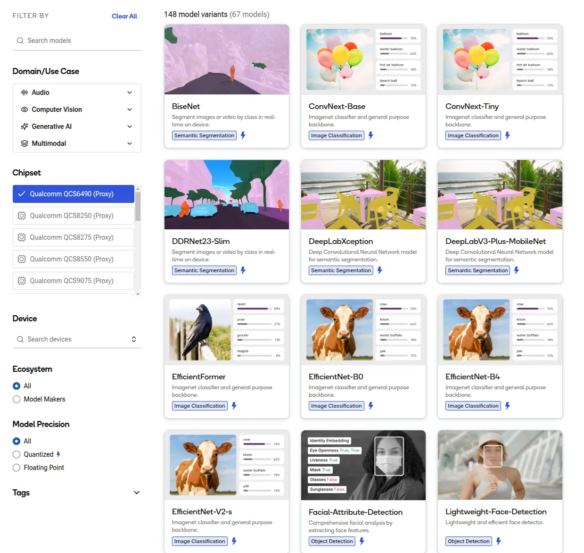
Task: Click Semantic Segmentation tag on BiseNet
Action: pos(204,135)
